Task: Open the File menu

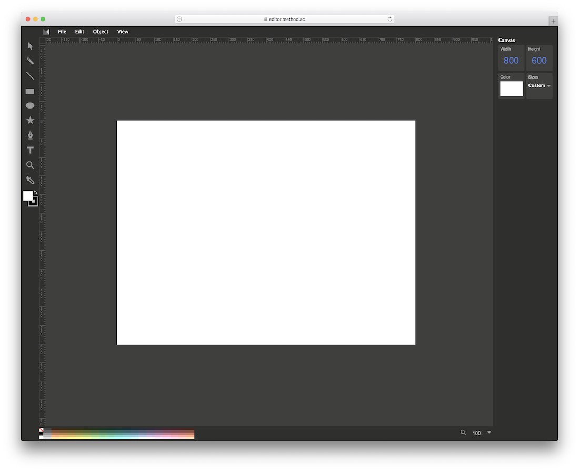Action: [x=62, y=31]
